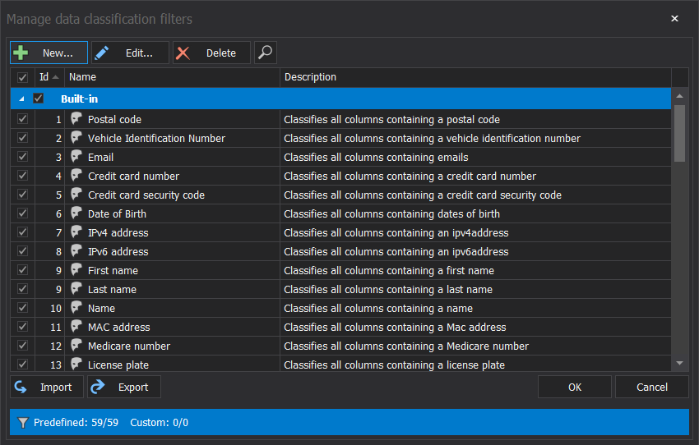The height and width of the screenshot is (445, 699).
Task: Collapse the Built-in group
Action: point(21,99)
